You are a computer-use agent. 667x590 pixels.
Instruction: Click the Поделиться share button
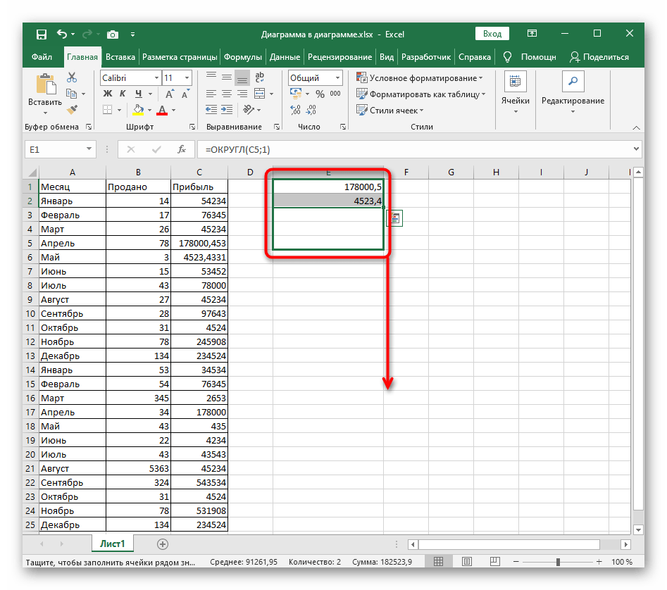click(599, 57)
